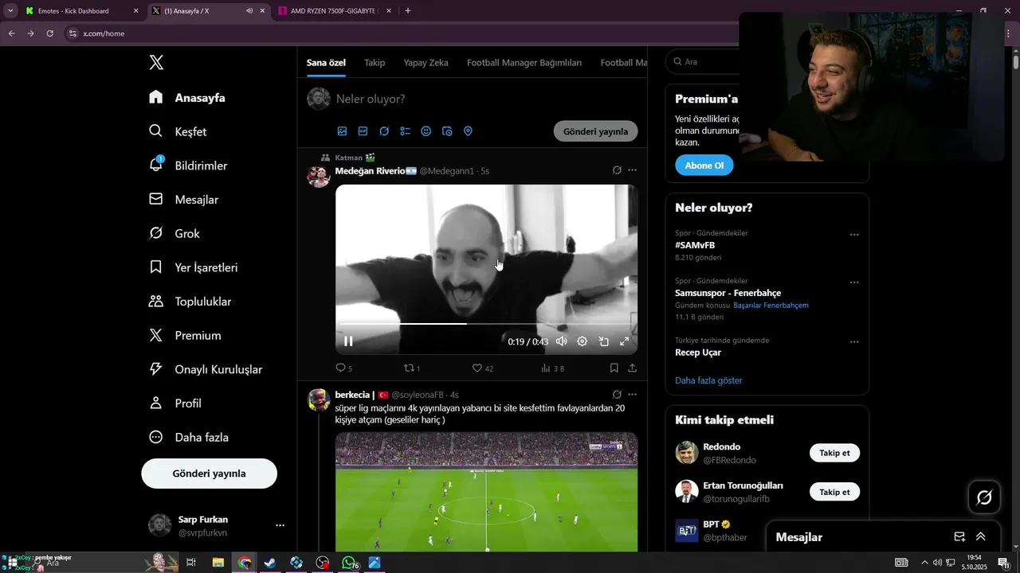
Task: Click composer Gönderi yayınla button
Action: (x=595, y=131)
